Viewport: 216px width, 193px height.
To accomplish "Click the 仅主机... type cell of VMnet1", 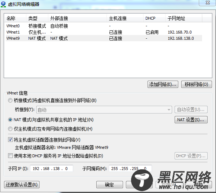I will [x=37, y=32].
